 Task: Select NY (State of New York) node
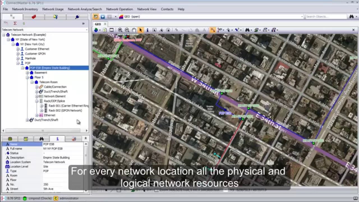(x=30, y=40)
